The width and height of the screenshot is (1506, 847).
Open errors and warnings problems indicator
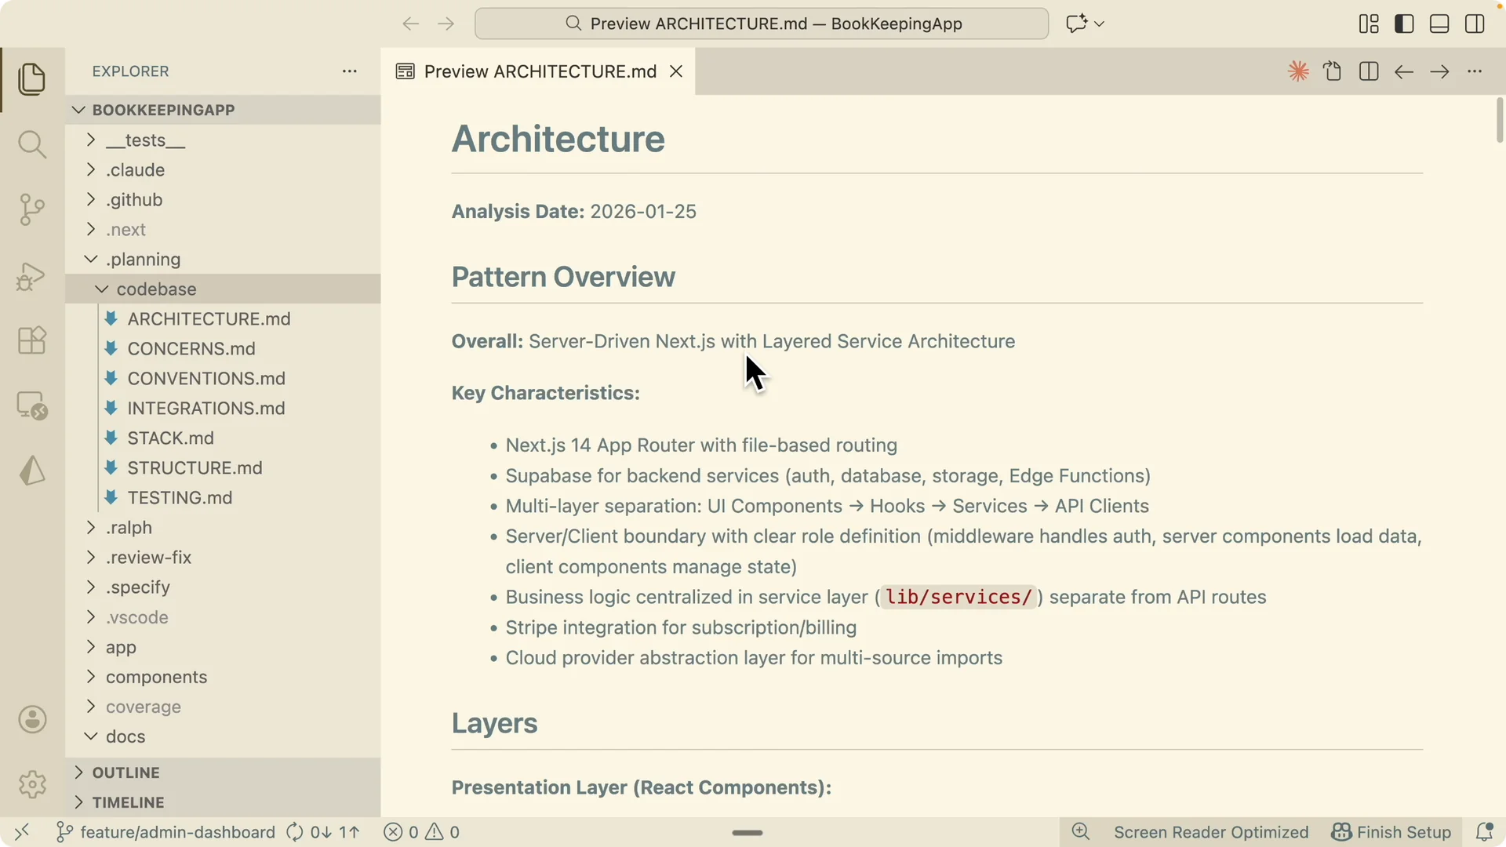click(422, 832)
